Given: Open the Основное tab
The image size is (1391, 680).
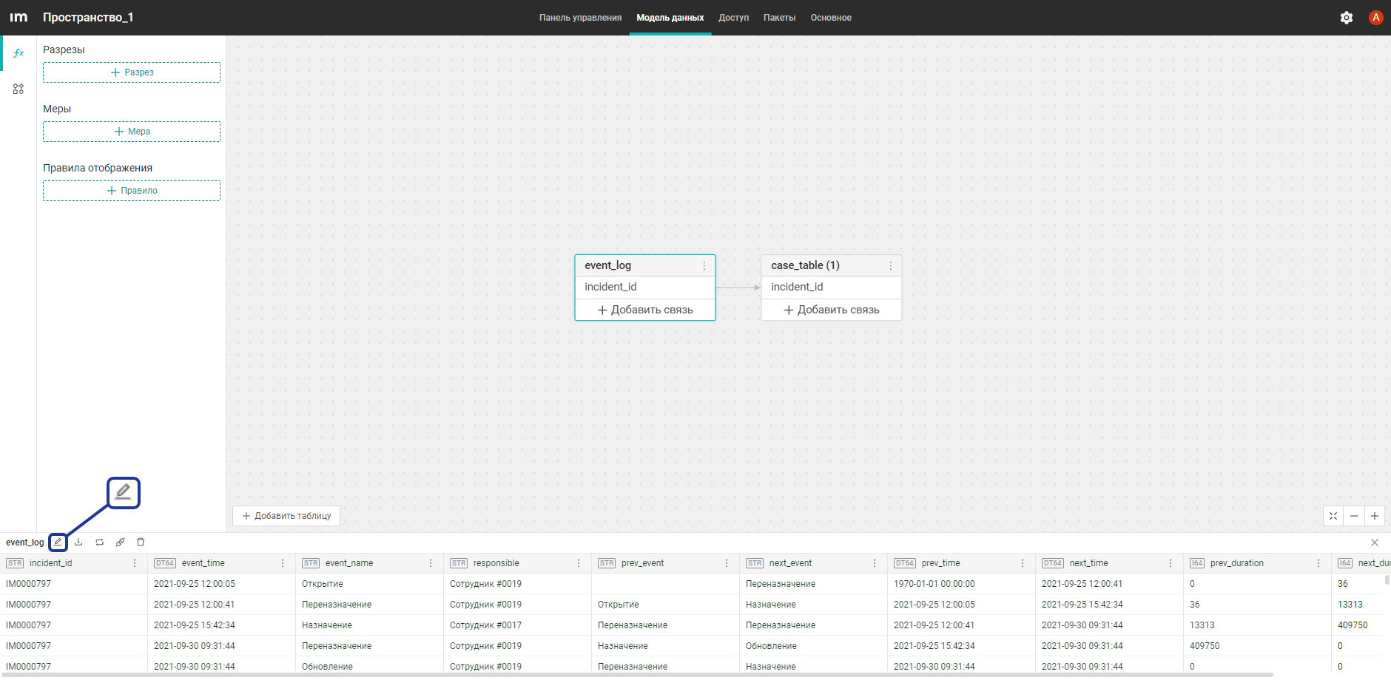Looking at the screenshot, I should click(x=831, y=18).
